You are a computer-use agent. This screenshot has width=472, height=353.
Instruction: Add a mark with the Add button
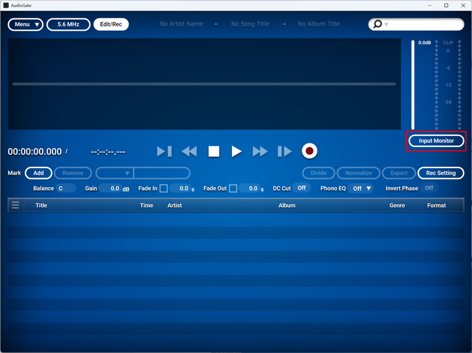(38, 173)
